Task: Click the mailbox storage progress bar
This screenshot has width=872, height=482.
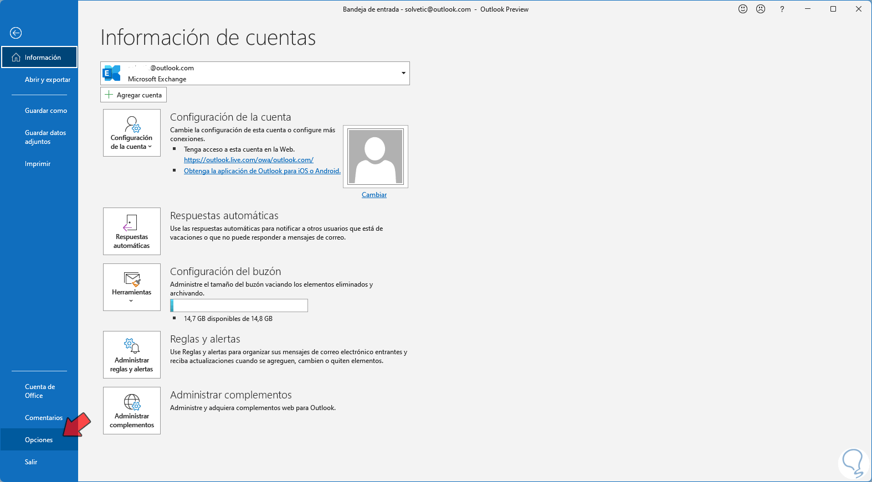Action: click(239, 305)
